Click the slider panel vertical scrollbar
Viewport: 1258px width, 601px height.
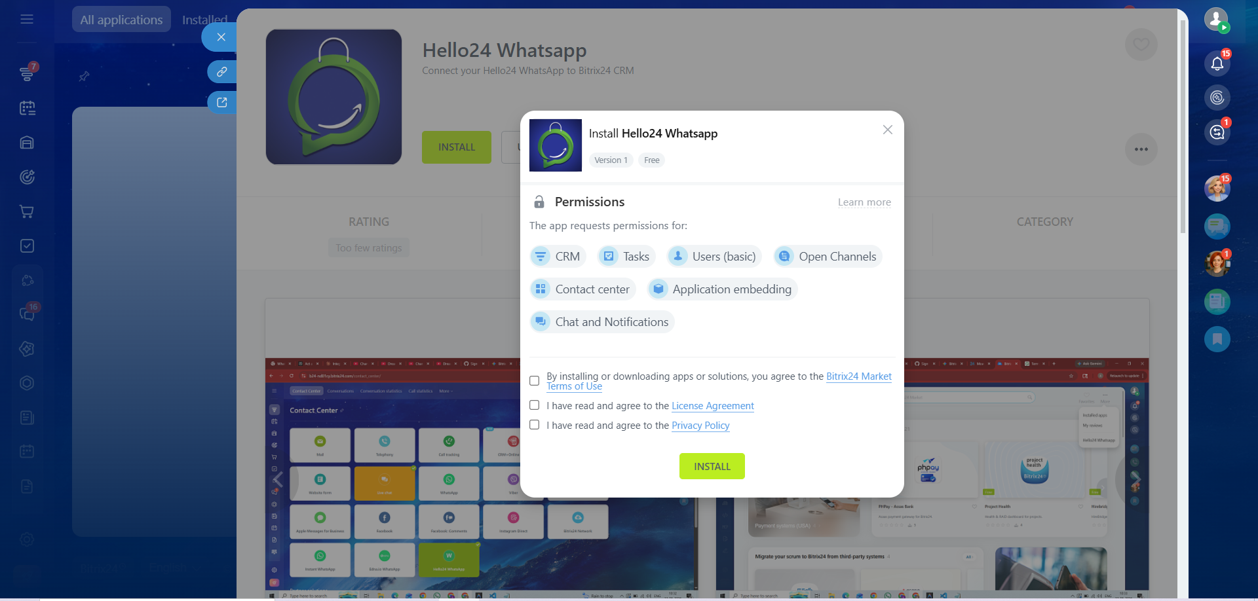1183,128
